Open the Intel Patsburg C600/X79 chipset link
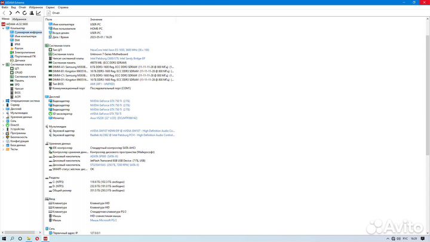 [x=118, y=59]
